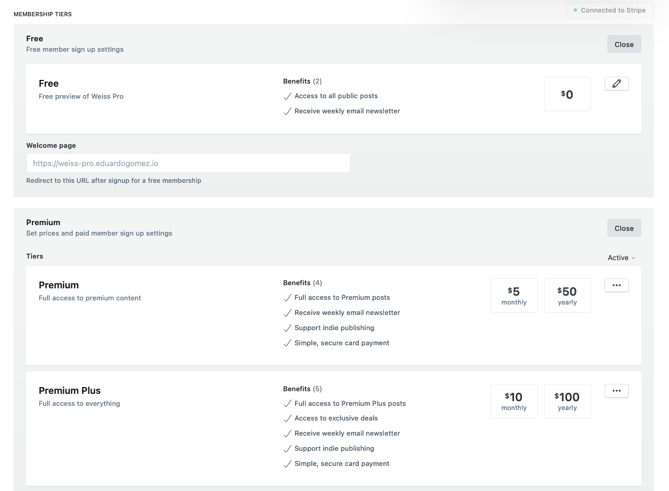Click the 'Benefits (2)' heading
The width and height of the screenshot is (669, 491).
click(302, 81)
